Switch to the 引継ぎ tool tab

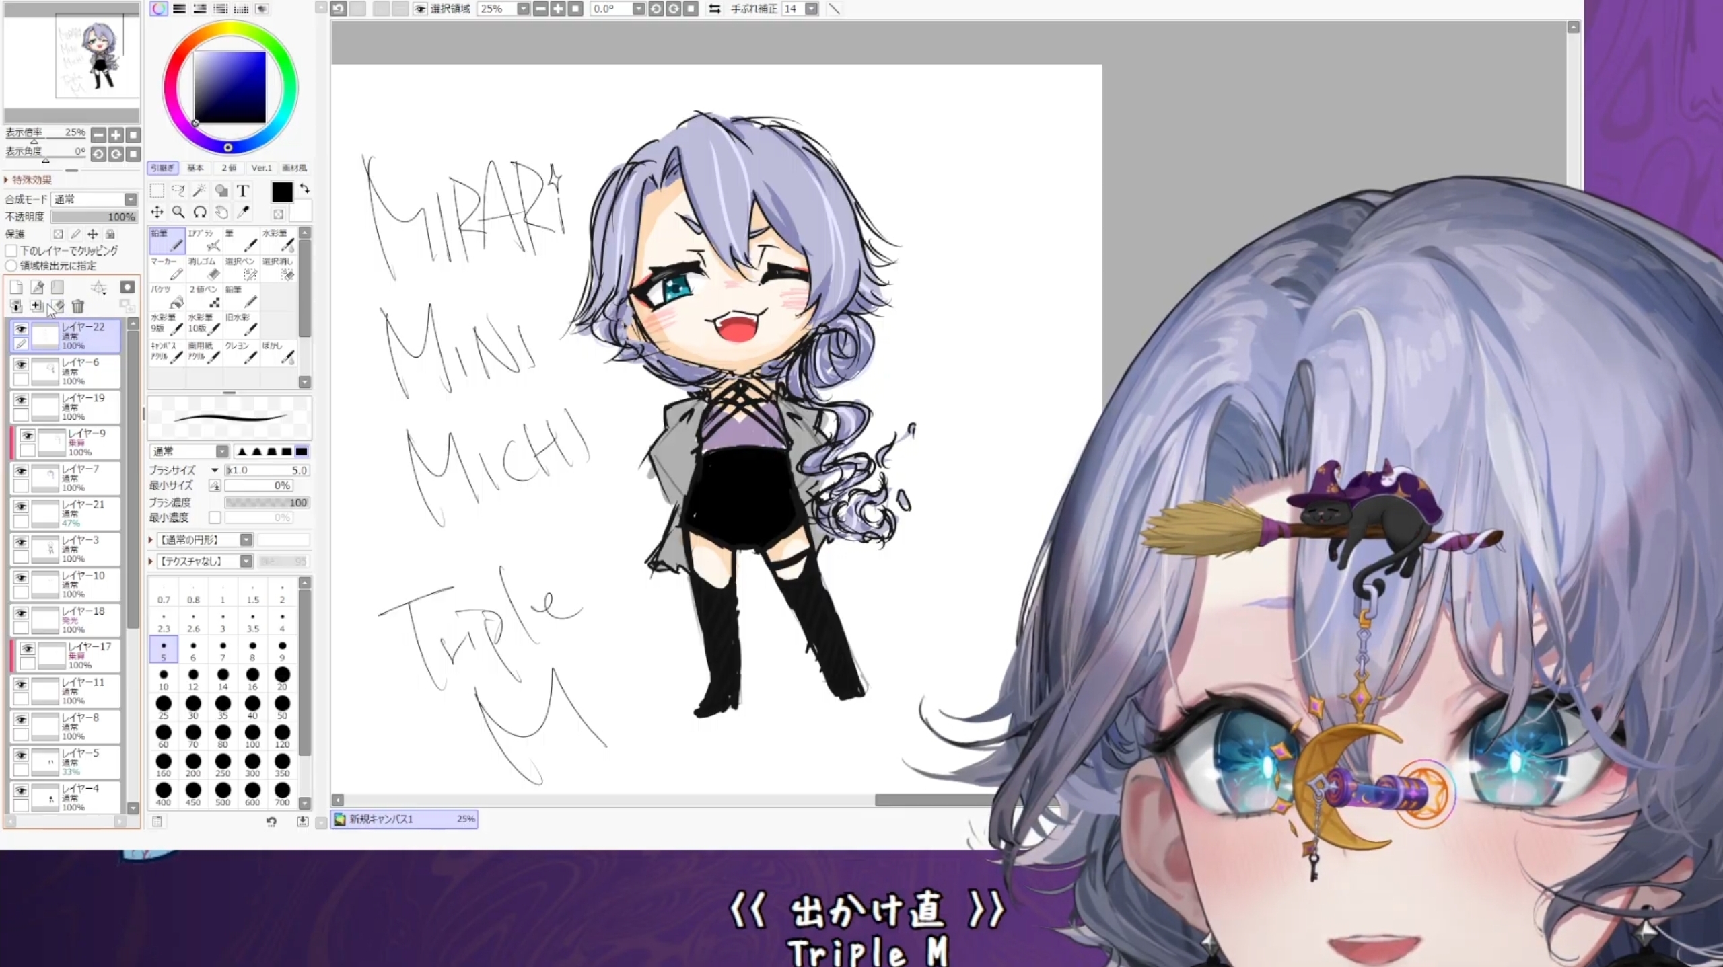tap(162, 168)
